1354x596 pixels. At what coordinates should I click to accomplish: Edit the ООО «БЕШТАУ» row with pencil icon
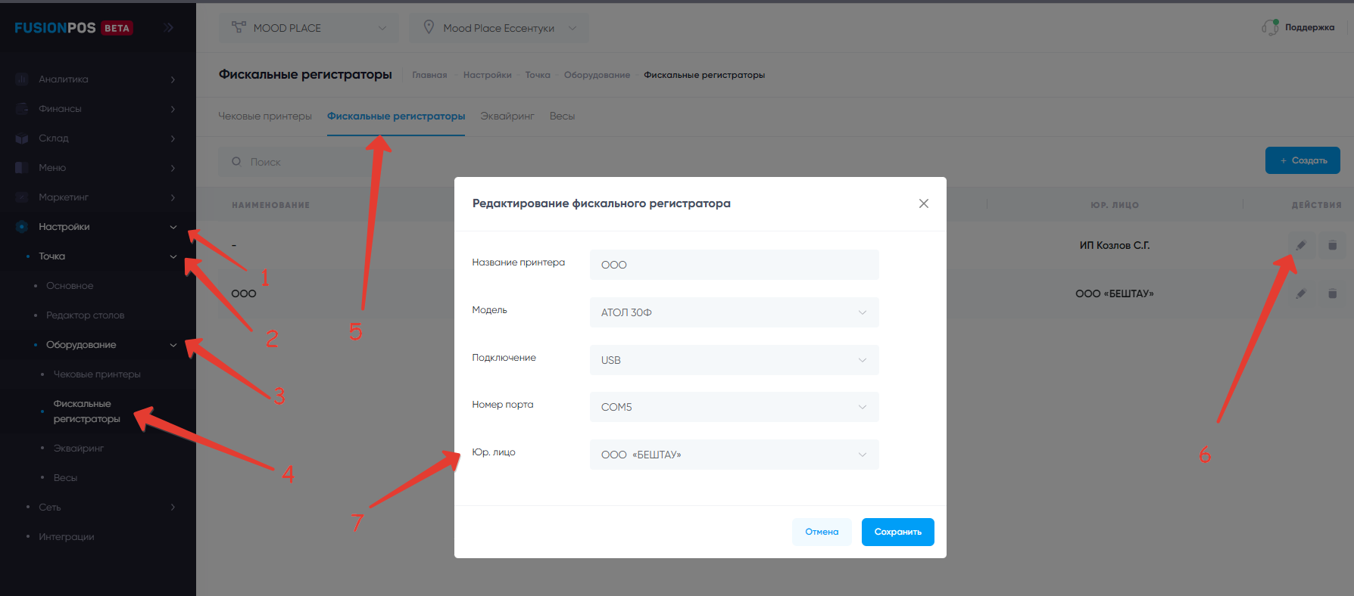tap(1301, 293)
